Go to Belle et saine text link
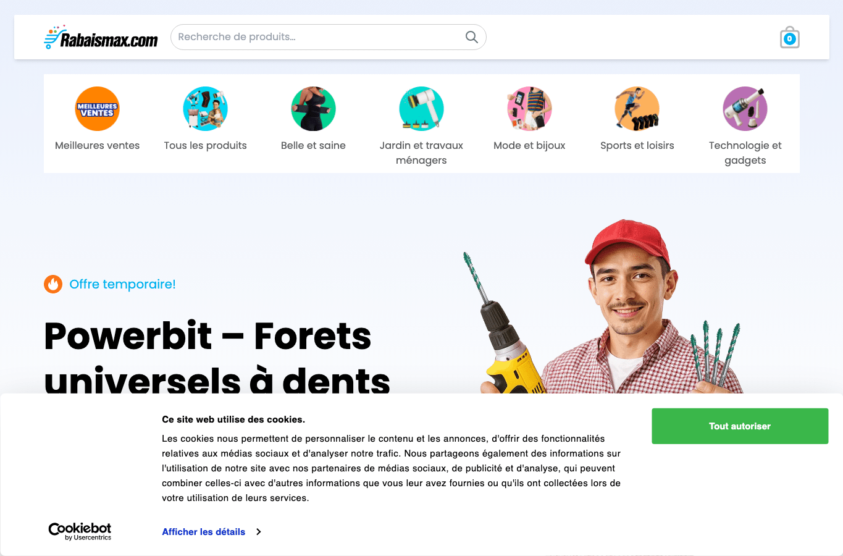This screenshot has height=556, width=843. [x=313, y=146]
